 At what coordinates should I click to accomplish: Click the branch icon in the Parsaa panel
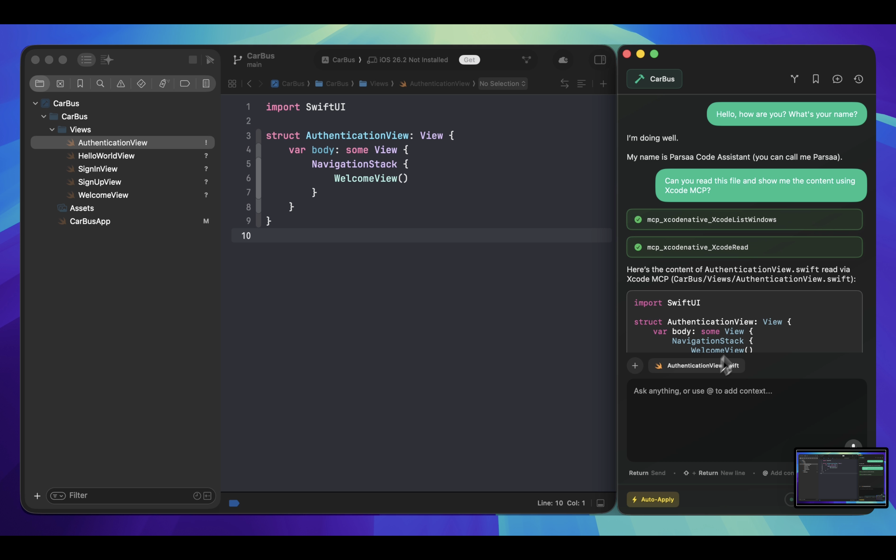pos(795,79)
